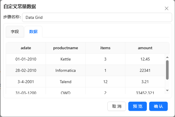Click the amount cell 22341

click(x=145, y=70)
